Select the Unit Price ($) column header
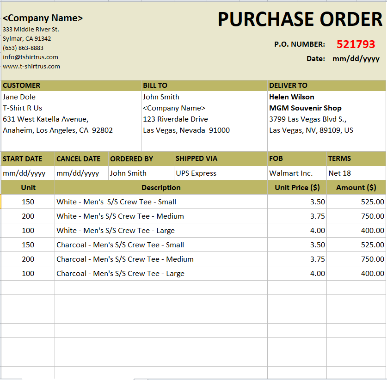This screenshot has height=380, width=387. coord(297,188)
